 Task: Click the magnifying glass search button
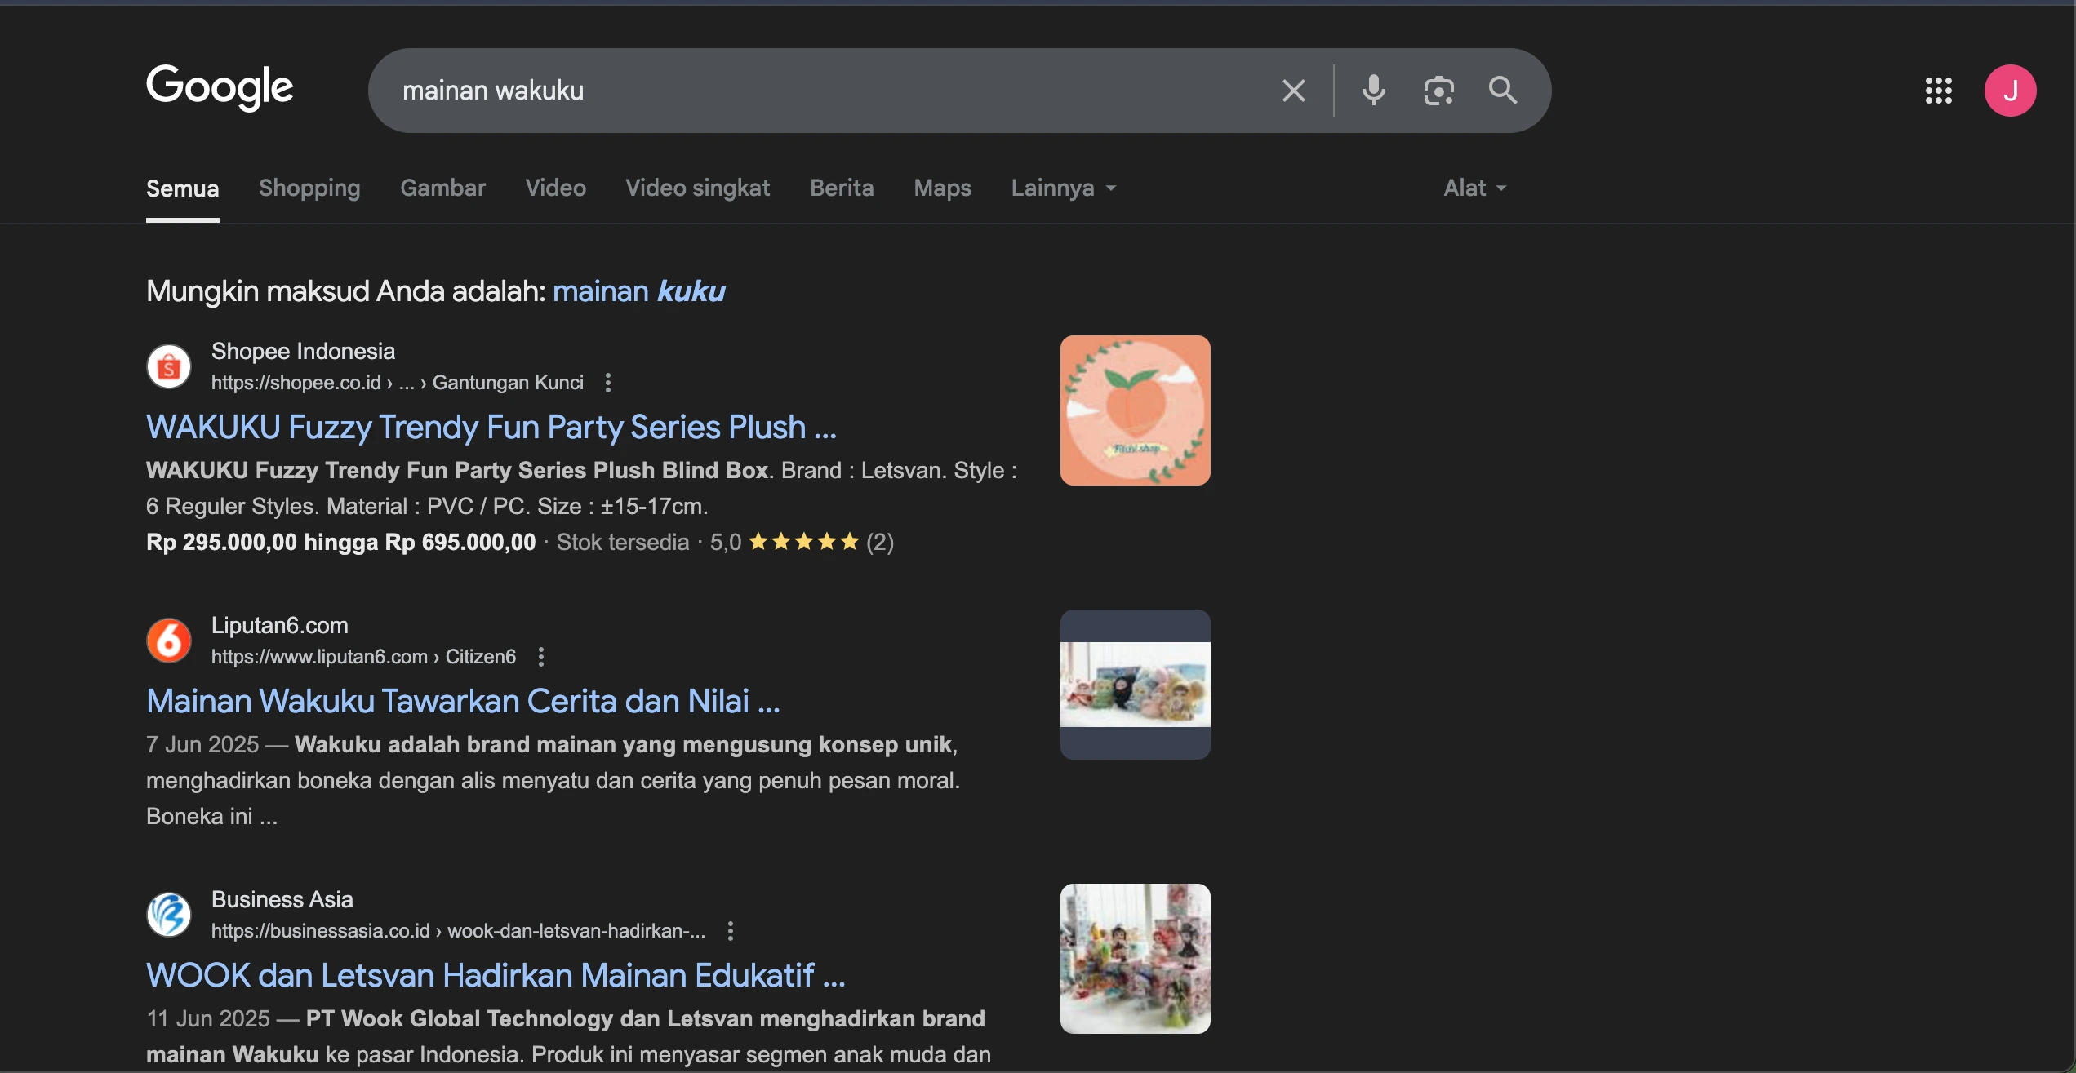1503,91
